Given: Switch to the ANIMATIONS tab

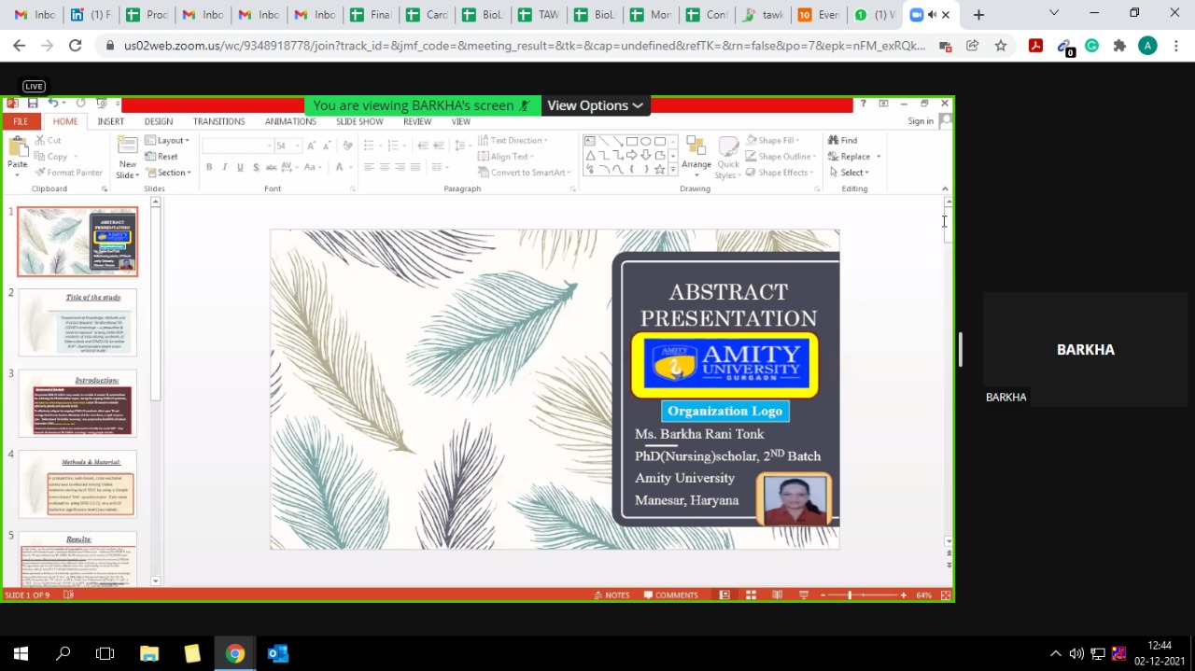Looking at the screenshot, I should click(290, 121).
